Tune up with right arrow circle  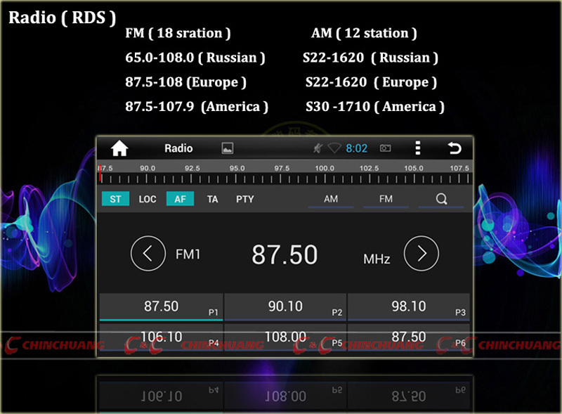pyautogui.click(x=421, y=254)
